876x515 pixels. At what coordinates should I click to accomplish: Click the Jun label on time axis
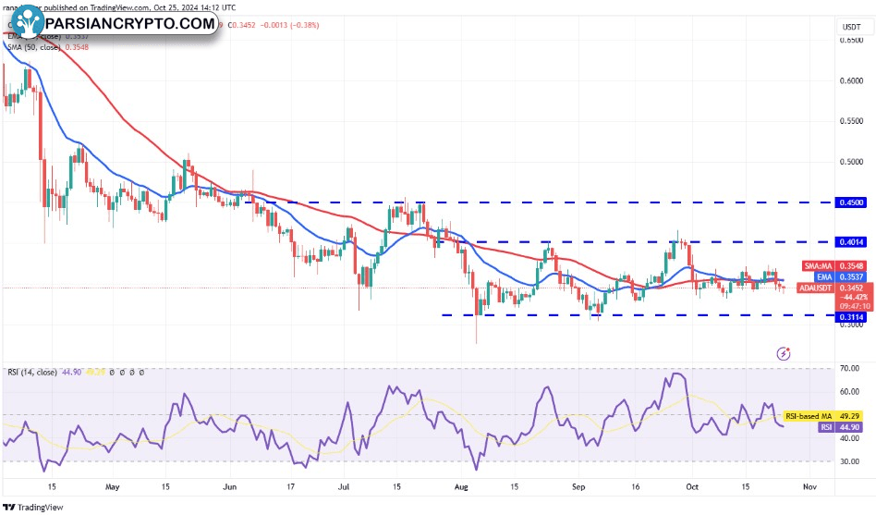pyautogui.click(x=229, y=486)
